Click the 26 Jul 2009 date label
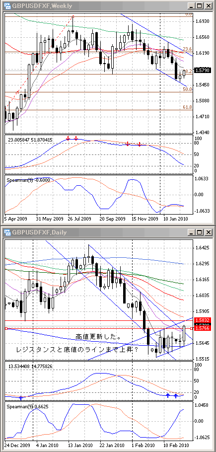Image resolution: width=216 pixels, height=452 pixels. (x=79, y=219)
